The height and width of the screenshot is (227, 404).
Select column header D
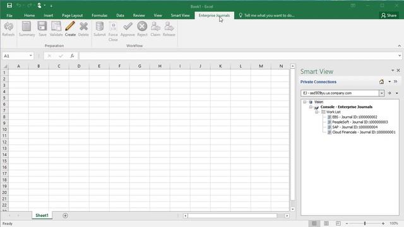pyautogui.click(x=79, y=66)
